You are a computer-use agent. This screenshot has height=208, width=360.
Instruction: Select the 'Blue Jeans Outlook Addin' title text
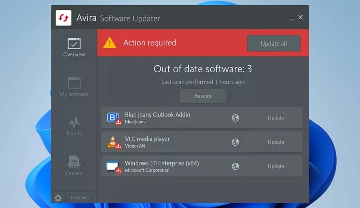(158, 115)
